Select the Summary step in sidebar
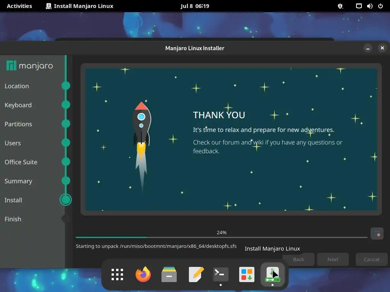 point(18,181)
